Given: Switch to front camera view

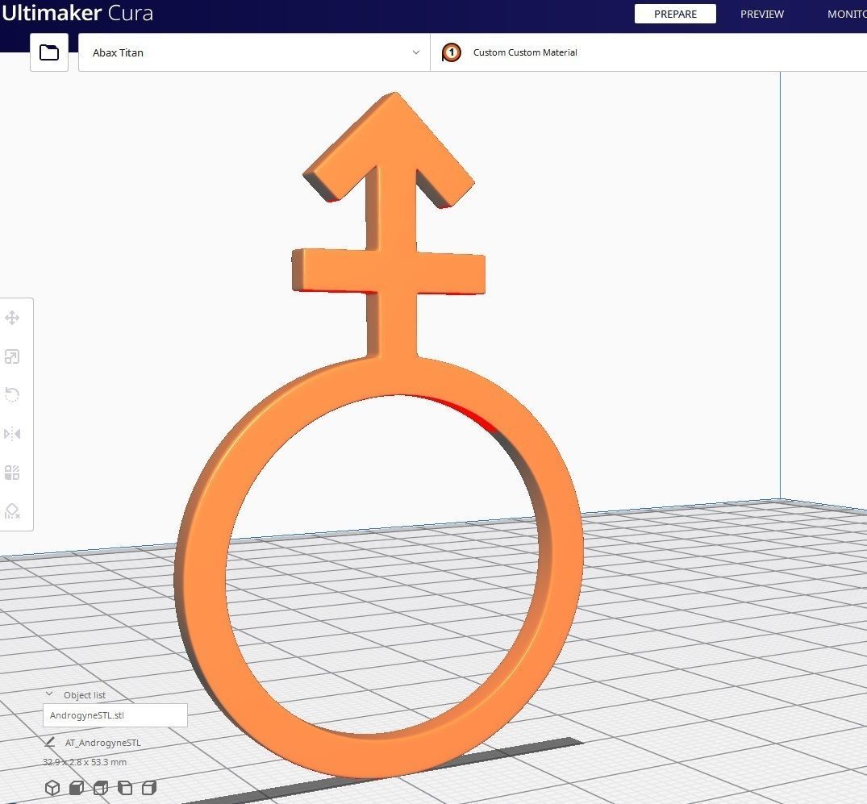Looking at the screenshot, I should click(x=77, y=787).
